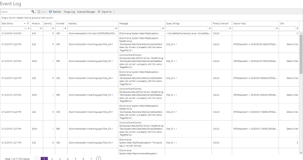Screen dimensions: 303x160
Task: Open Date Stamp filter date dropdown
Action: (25, 28)
